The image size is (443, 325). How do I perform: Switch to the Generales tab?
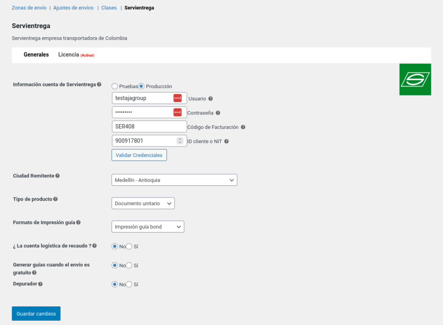pyautogui.click(x=36, y=55)
